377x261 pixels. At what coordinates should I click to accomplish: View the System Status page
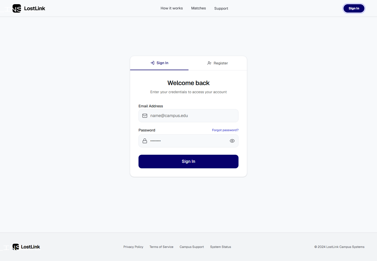click(x=220, y=247)
